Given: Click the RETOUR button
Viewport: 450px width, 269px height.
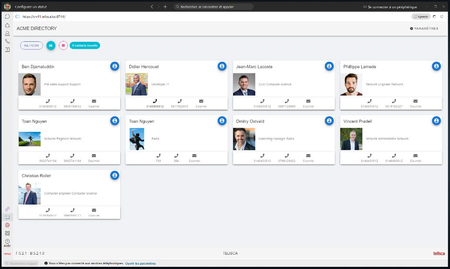Looking at the screenshot, I should pyautogui.click(x=31, y=45).
